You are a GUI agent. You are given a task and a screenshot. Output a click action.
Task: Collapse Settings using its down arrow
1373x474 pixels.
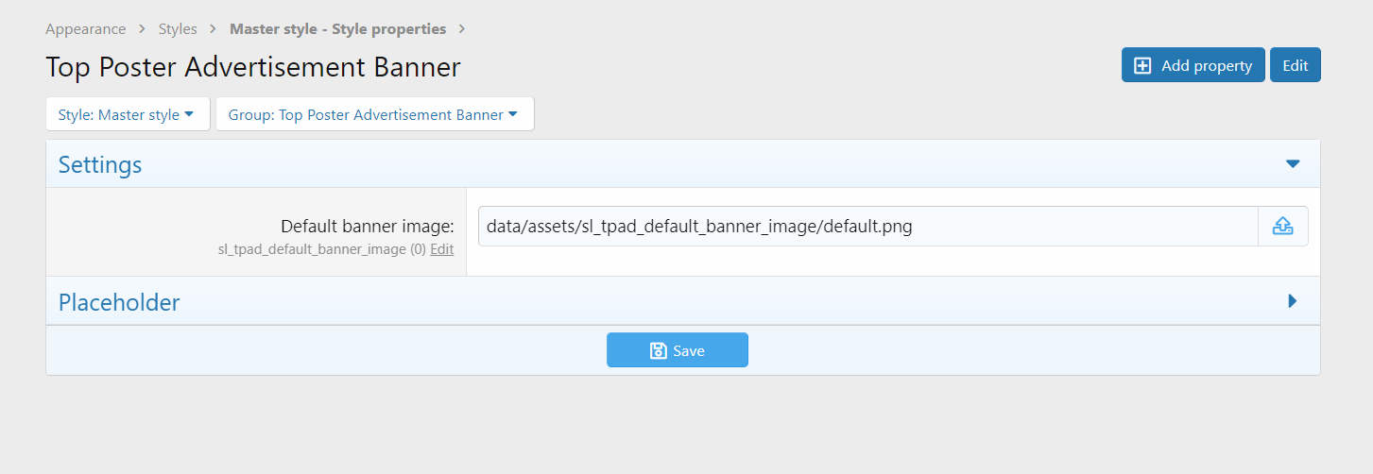1293,164
